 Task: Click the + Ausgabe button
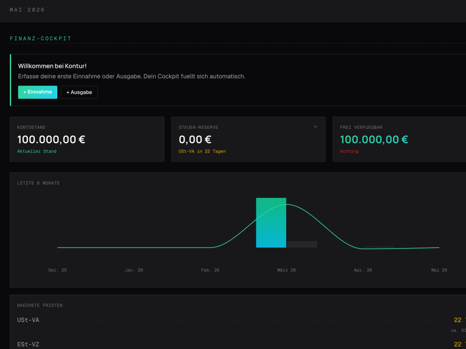[x=79, y=92]
